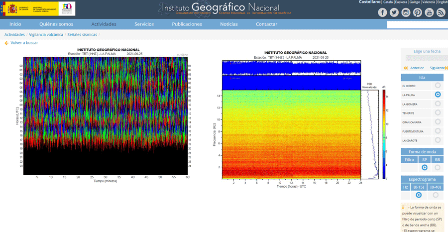Switch language to English
The width and height of the screenshot is (448, 232).
click(x=443, y=2)
